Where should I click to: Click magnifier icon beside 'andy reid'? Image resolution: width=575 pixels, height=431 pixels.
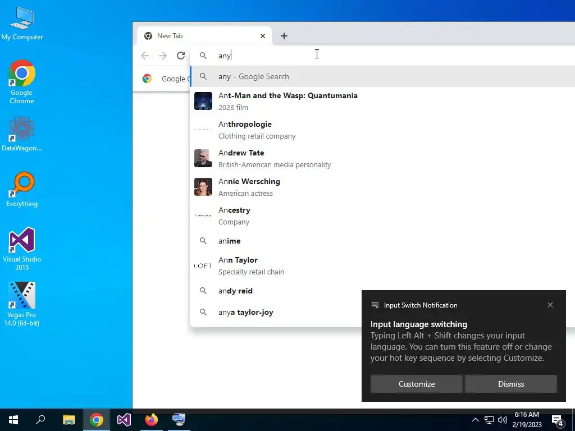point(203,291)
